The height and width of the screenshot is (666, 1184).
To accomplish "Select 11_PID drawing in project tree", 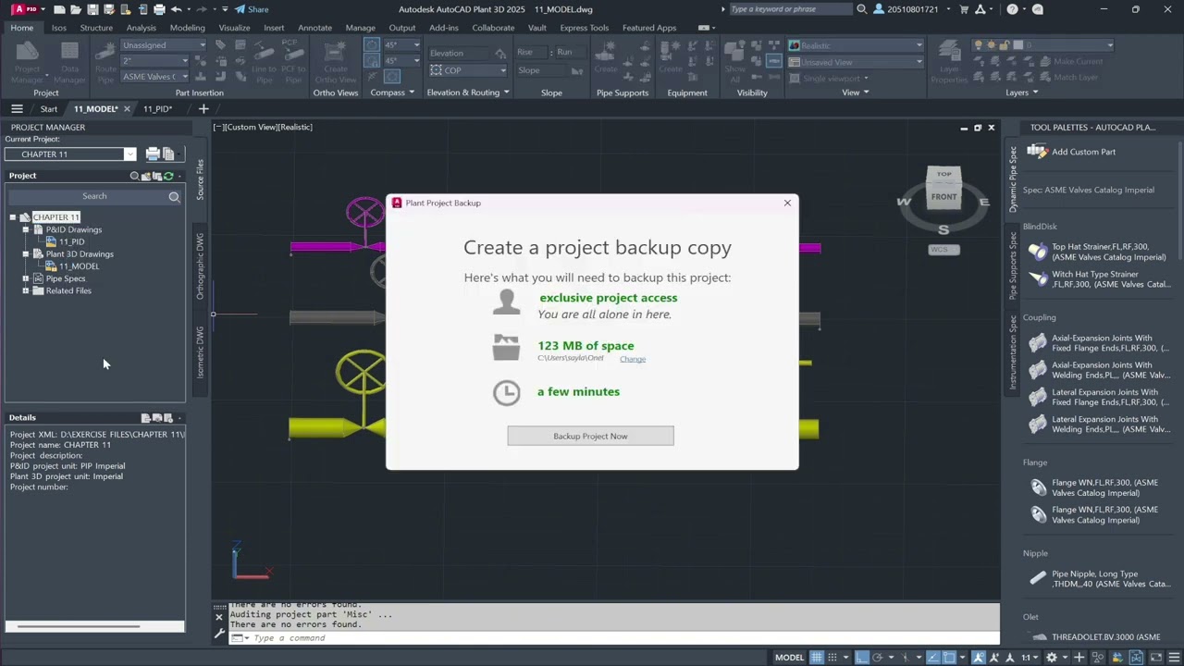I will tap(71, 241).
